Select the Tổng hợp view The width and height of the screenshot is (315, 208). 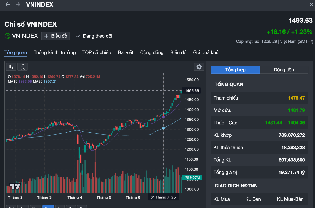click(235, 70)
